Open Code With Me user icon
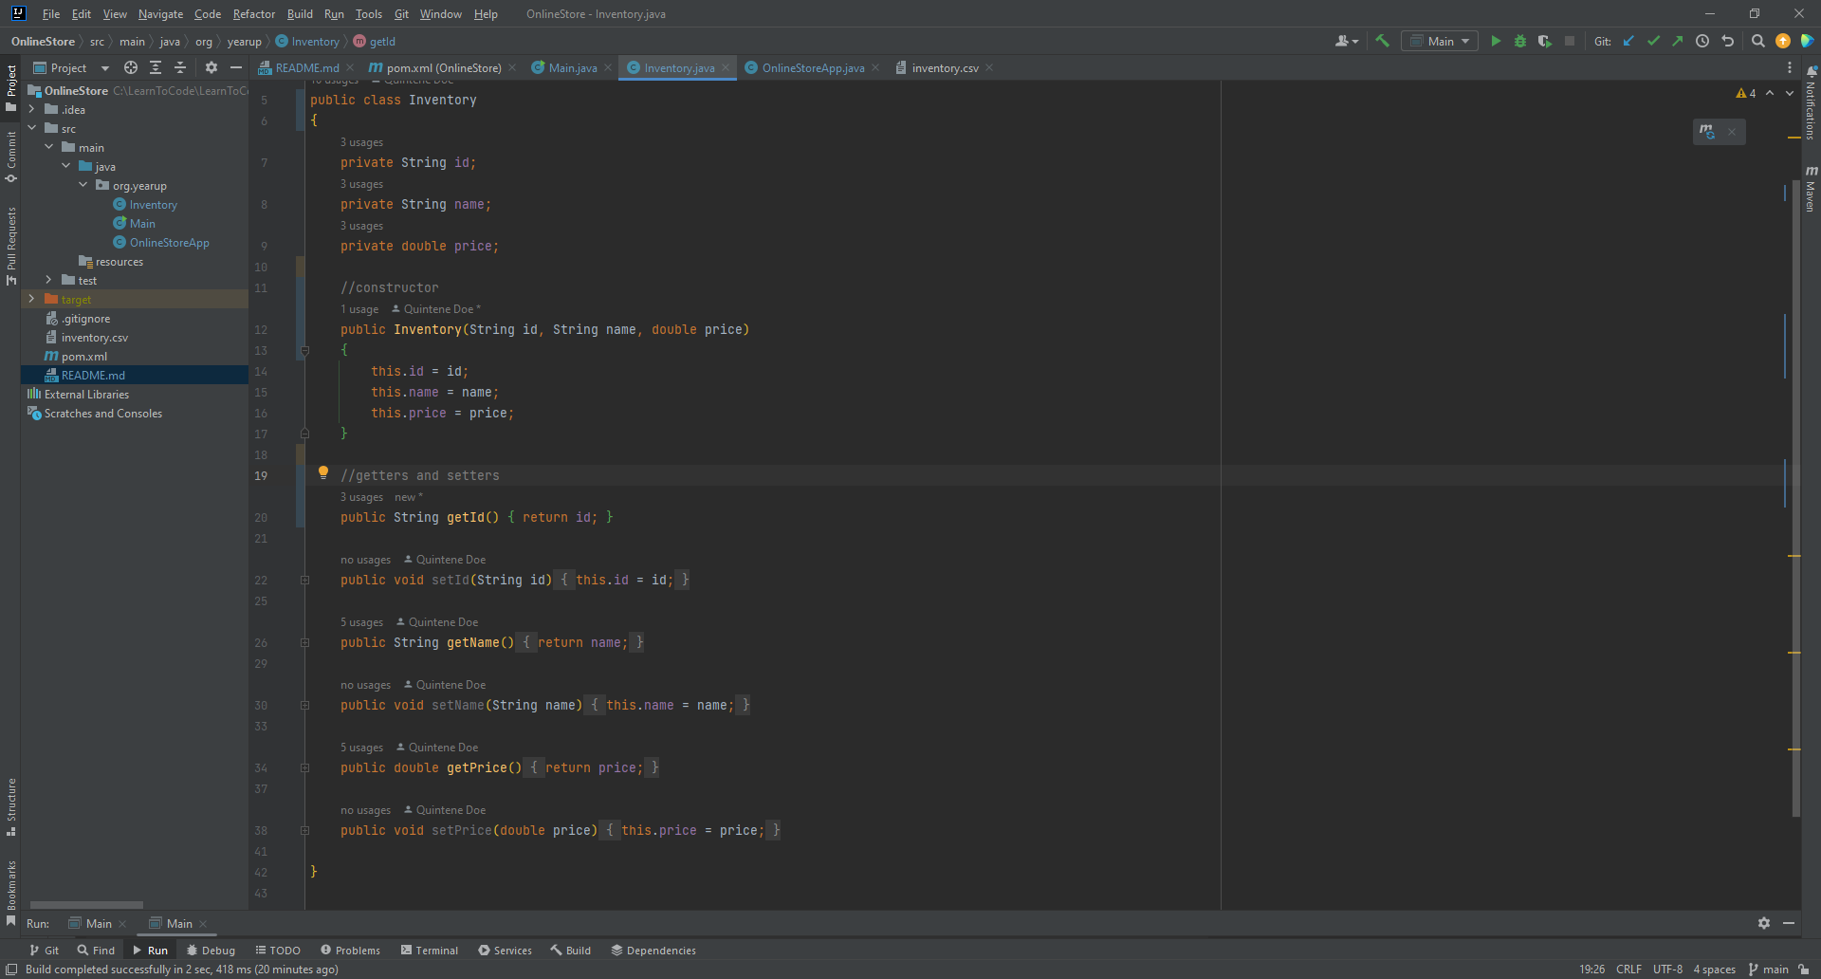 tap(1347, 41)
